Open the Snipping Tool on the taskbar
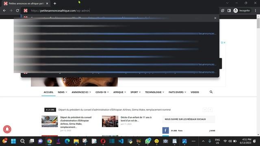The height and width of the screenshot is (146, 260). pos(85,141)
